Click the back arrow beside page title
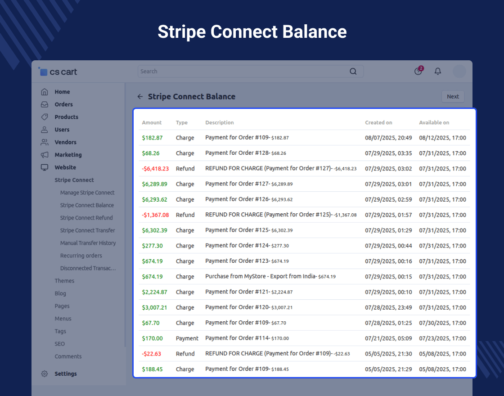Image resolution: width=504 pixels, height=396 pixels. (x=140, y=96)
